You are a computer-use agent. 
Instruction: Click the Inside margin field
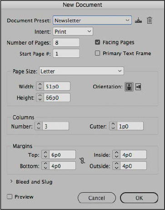click(133, 154)
